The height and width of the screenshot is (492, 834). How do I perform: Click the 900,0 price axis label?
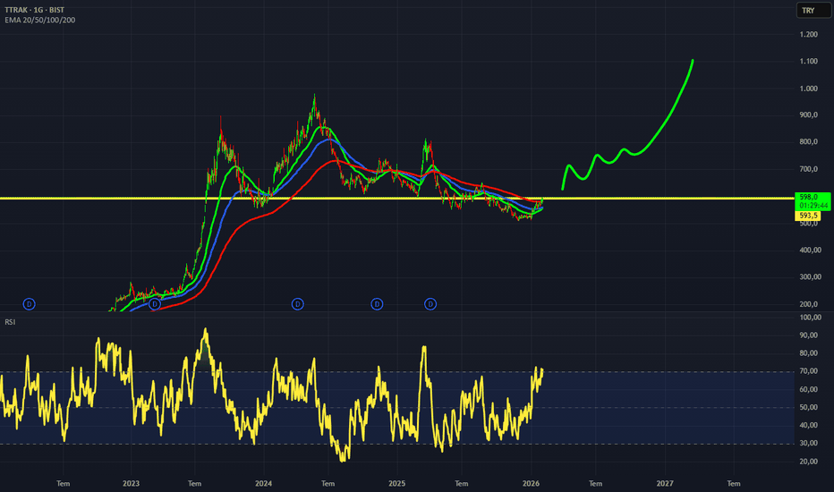coord(808,115)
